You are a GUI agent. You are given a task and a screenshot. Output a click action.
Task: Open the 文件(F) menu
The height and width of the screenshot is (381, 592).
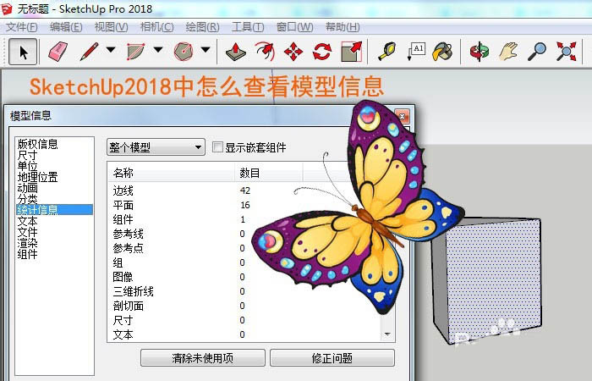pyautogui.click(x=22, y=27)
